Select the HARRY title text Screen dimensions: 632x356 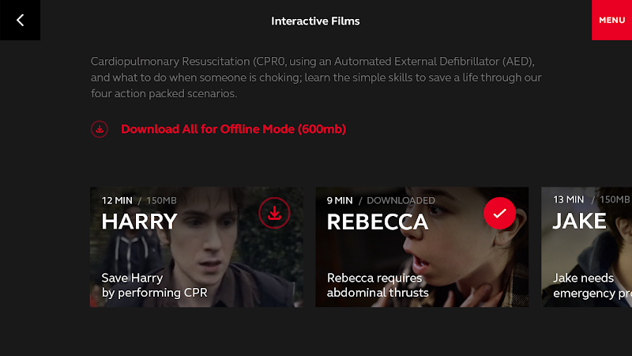click(x=140, y=222)
